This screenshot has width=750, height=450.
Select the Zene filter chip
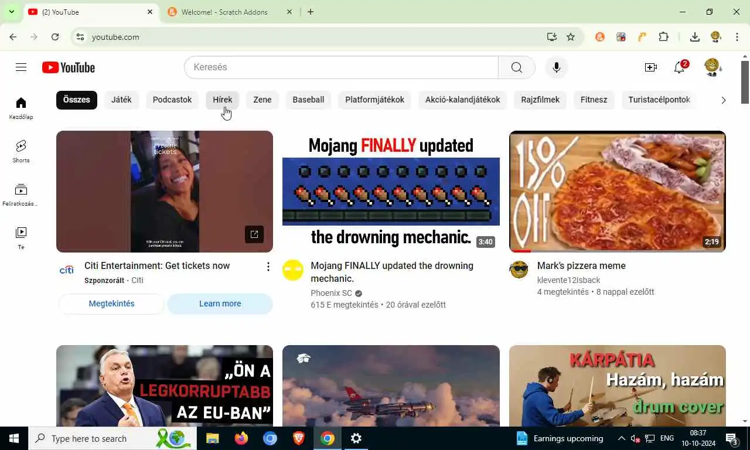tap(262, 100)
